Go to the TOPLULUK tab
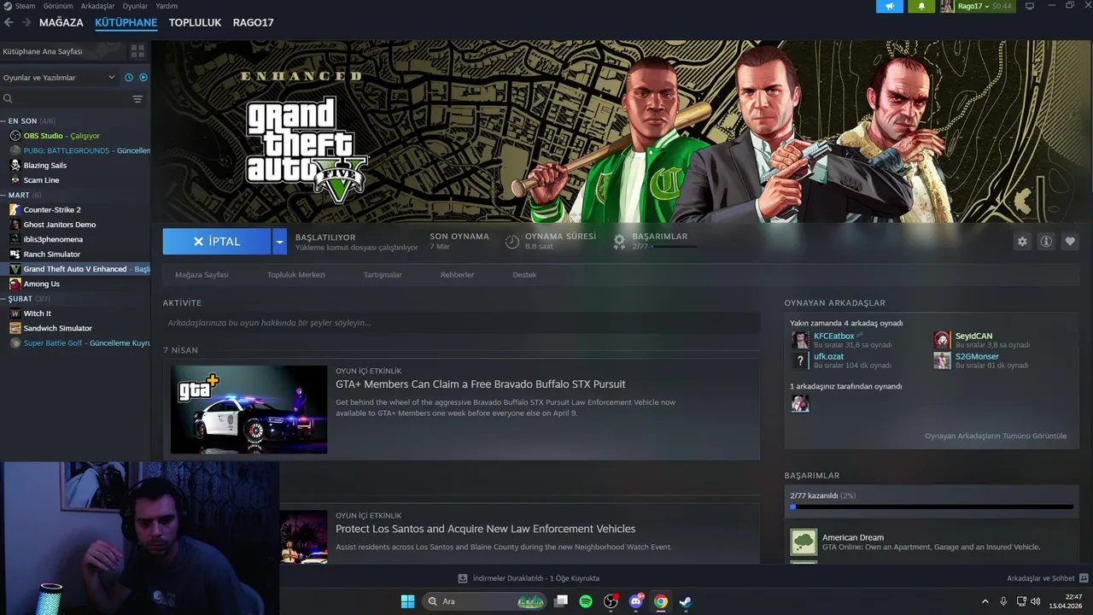1093x615 pixels. pyautogui.click(x=195, y=22)
